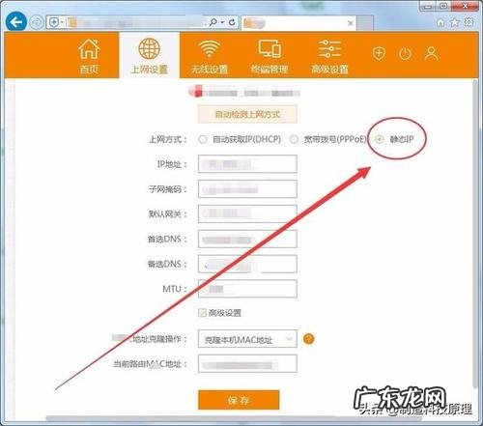This screenshot has width=483, height=426.
Task: Select 自动获取IP(DHCP) radio option
Action: coord(203,139)
